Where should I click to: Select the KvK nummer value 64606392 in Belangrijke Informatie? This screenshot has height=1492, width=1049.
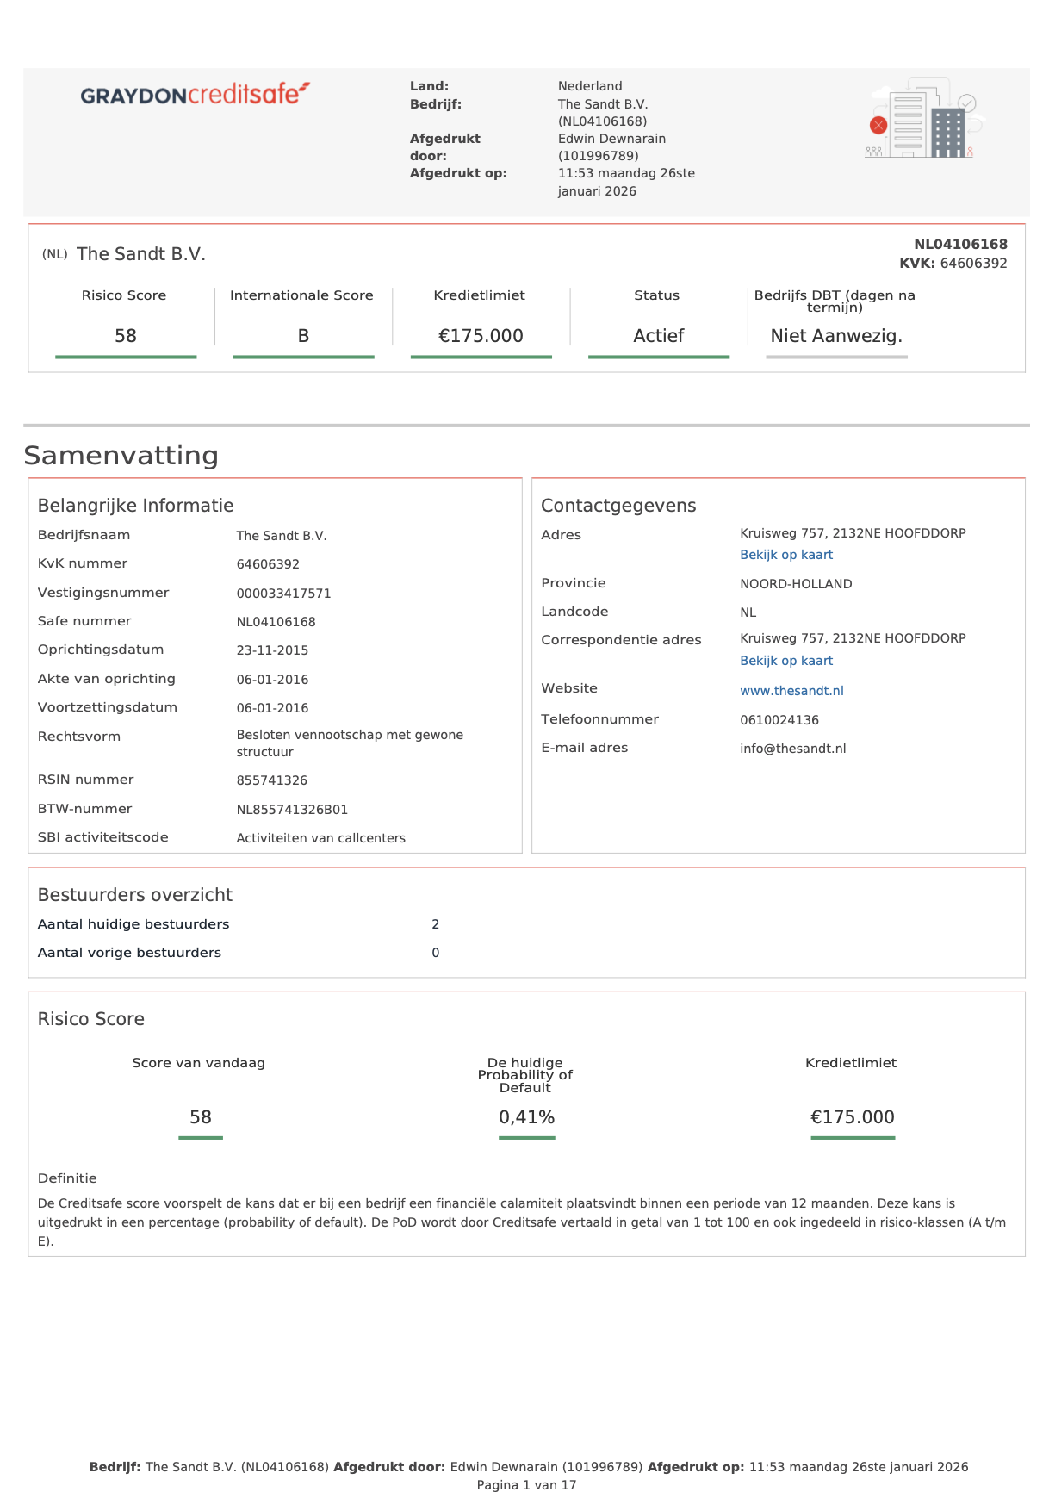click(x=268, y=564)
